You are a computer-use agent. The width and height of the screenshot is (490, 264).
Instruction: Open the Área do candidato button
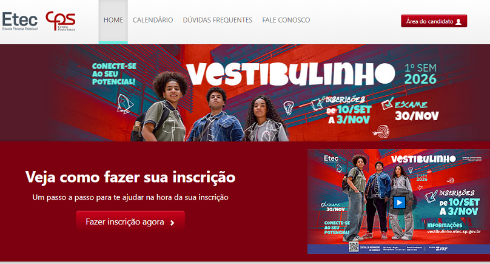point(434,21)
